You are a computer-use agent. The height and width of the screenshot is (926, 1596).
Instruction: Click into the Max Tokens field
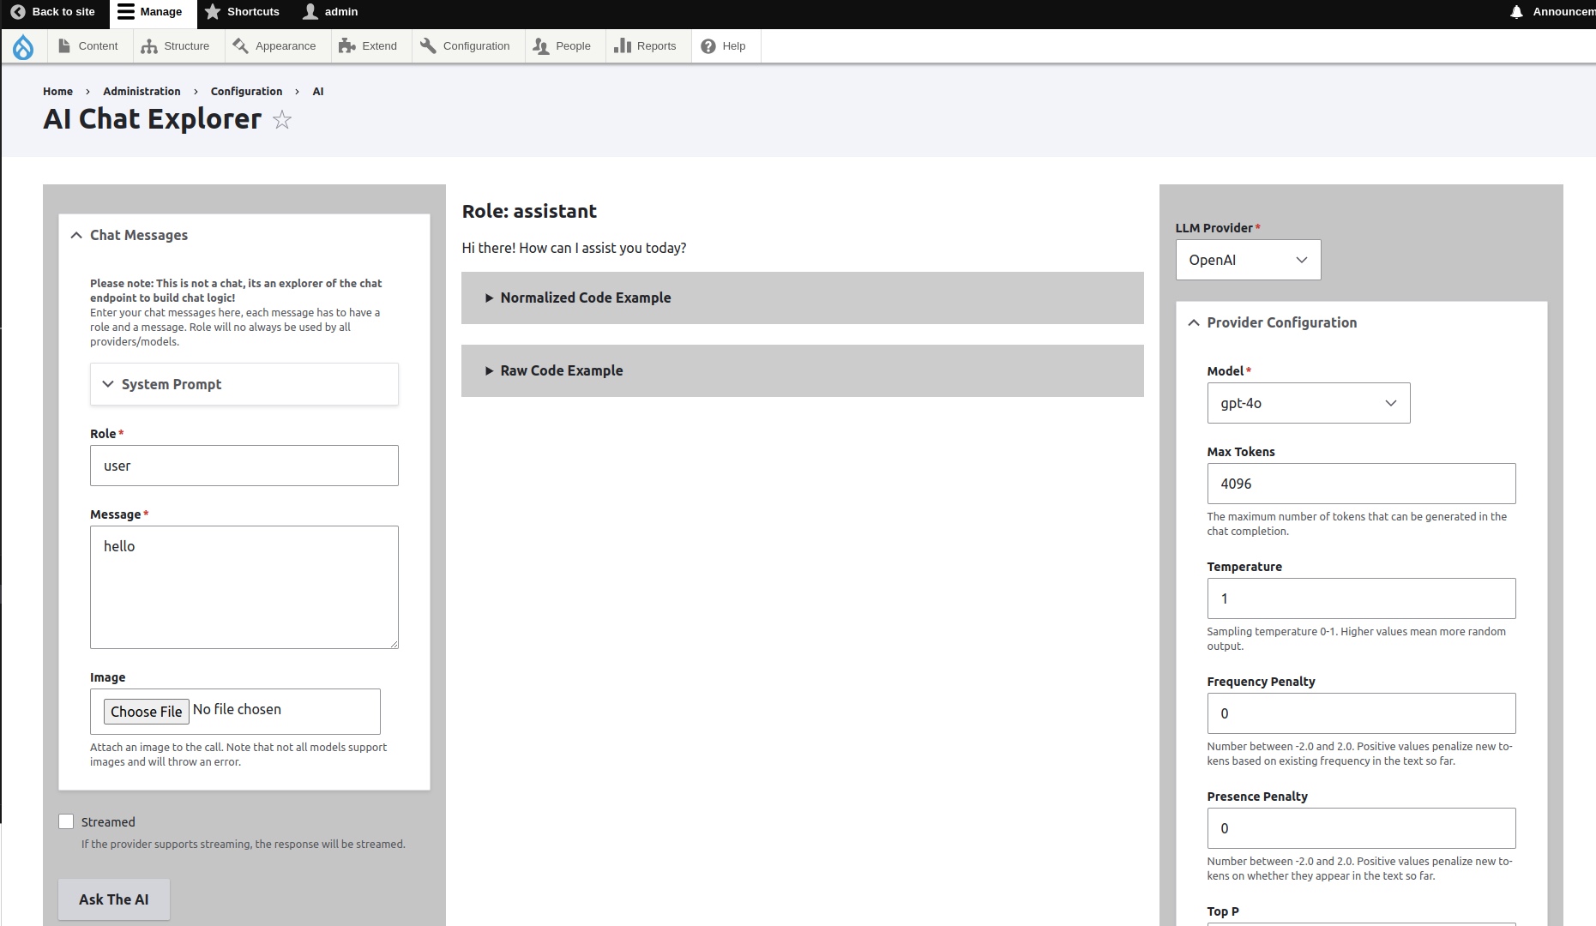coord(1361,484)
